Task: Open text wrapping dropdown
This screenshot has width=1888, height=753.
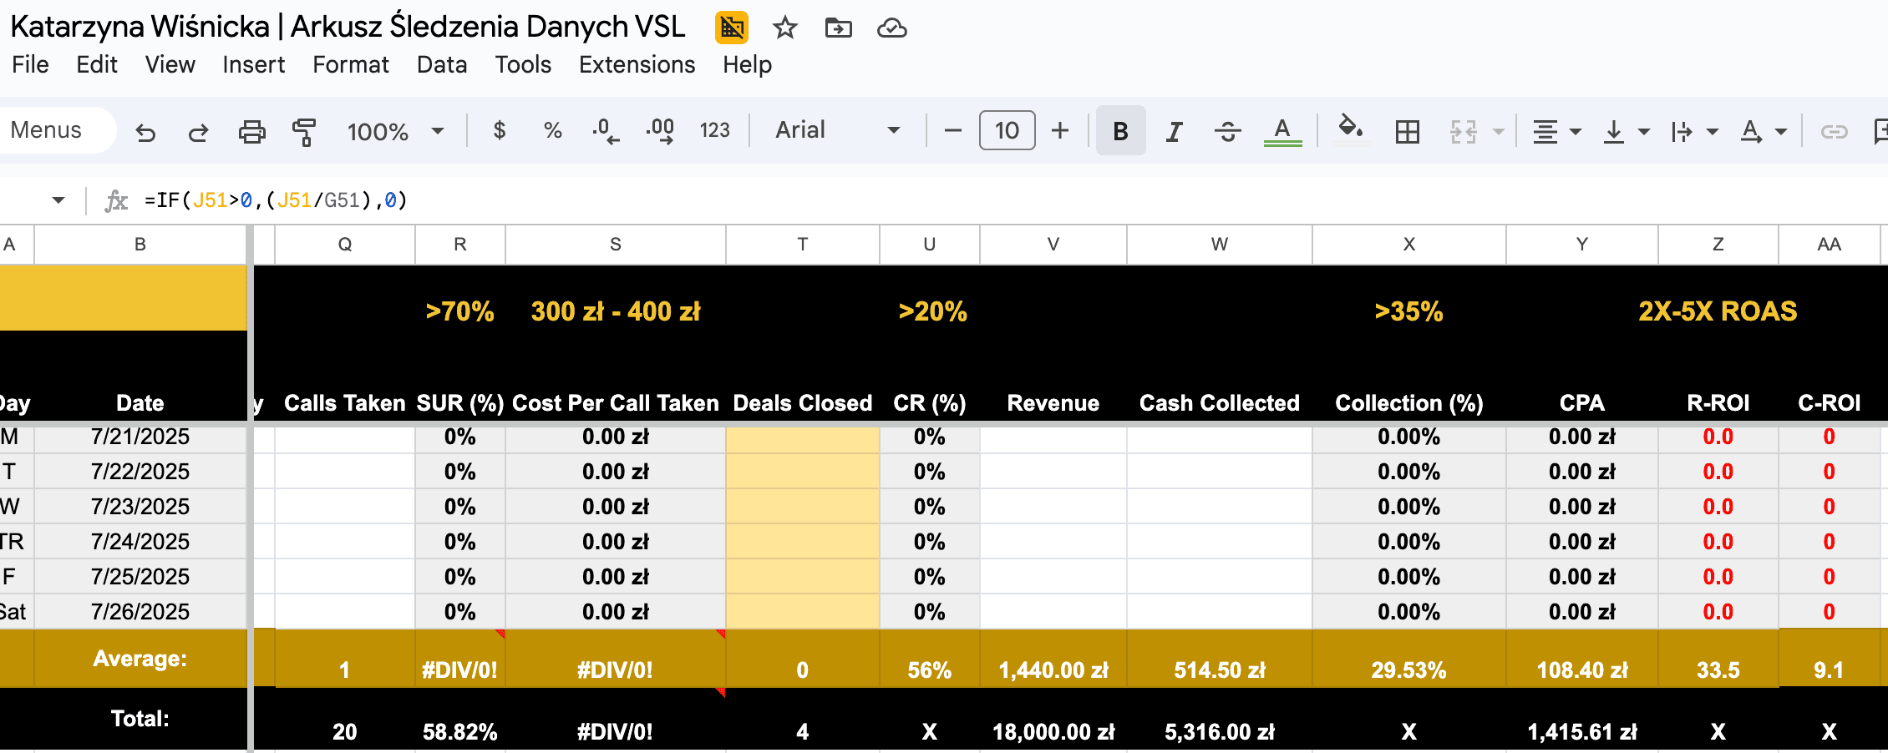Action: (1694, 131)
